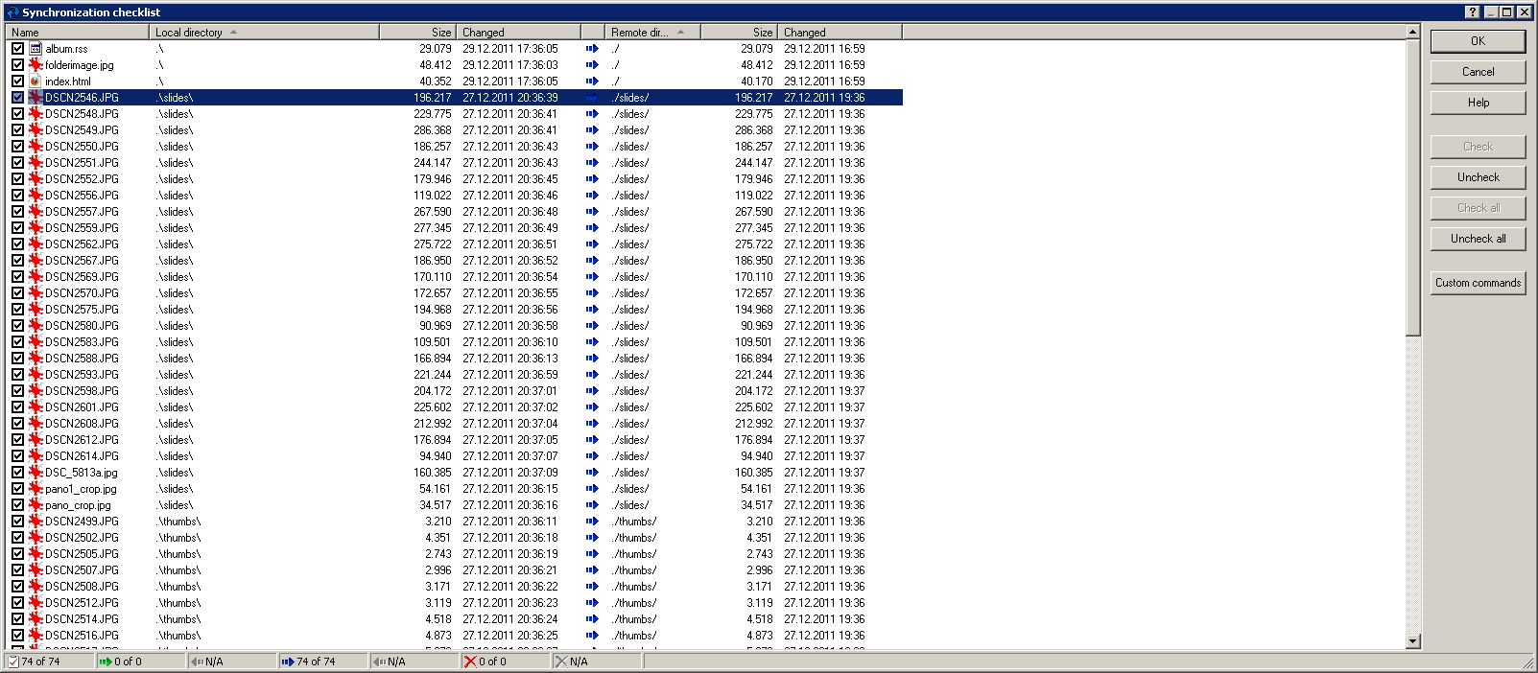Image resolution: width=1538 pixels, height=673 pixels.
Task: Select the DSCN2614.JPG file row
Action: pos(82,456)
